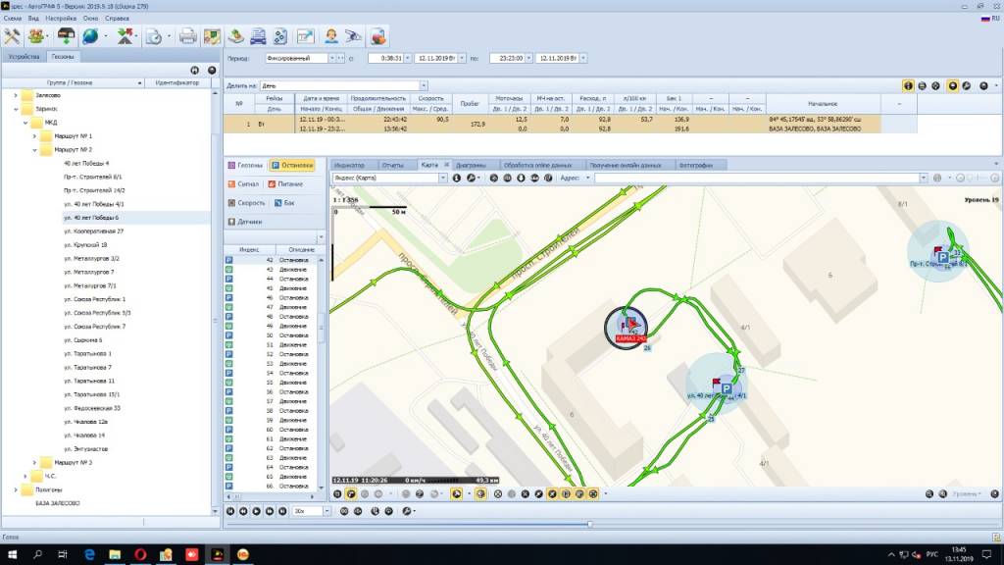Open the Схема menu
The height and width of the screenshot is (565, 1004).
[x=12, y=19]
